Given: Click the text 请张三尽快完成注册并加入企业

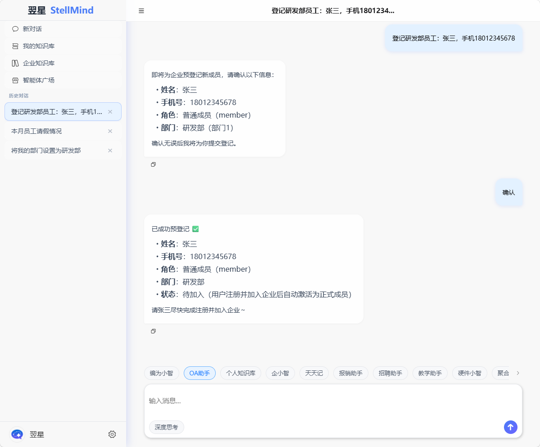Looking at the screenshot, I should (x=198, y=310).
